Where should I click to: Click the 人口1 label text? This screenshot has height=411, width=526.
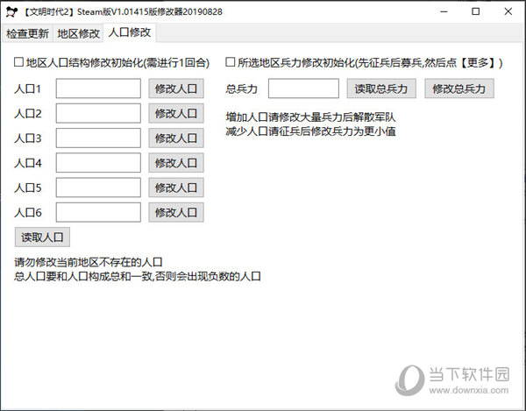[27, 89]
